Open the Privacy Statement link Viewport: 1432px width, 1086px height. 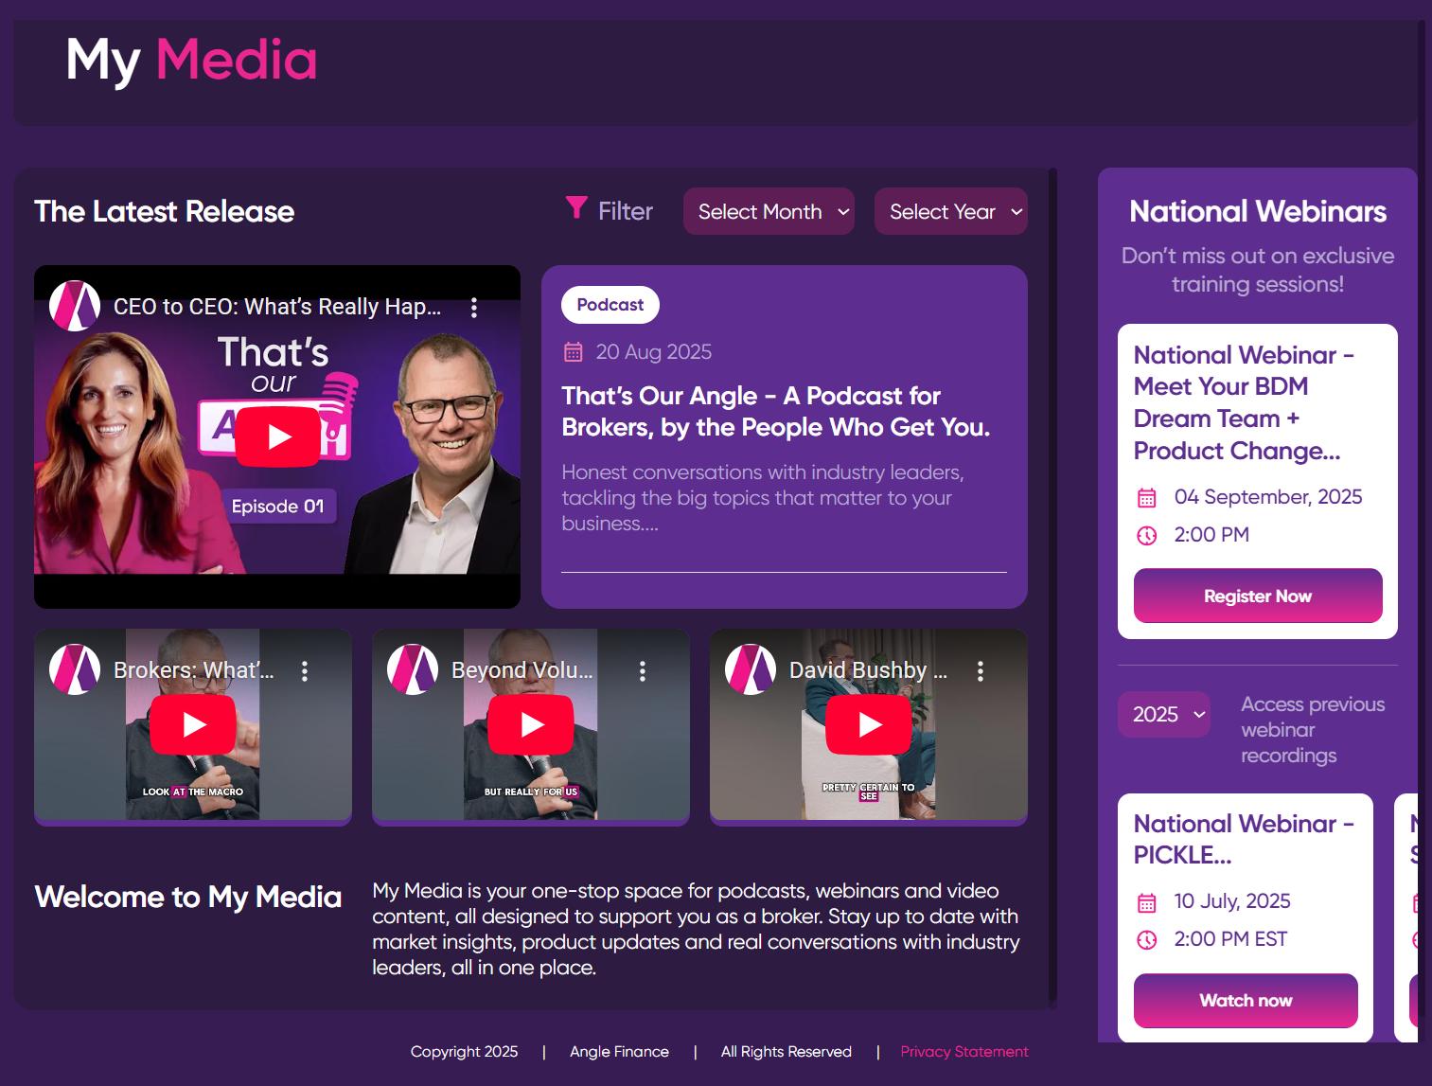tap(964, 1052)
